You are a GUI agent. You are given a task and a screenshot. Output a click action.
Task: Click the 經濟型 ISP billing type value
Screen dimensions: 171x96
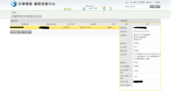click(136, 66)
